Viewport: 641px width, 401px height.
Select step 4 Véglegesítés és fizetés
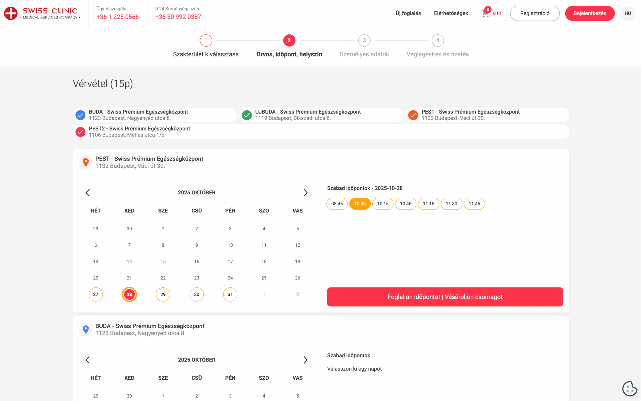tap(438, 46)
